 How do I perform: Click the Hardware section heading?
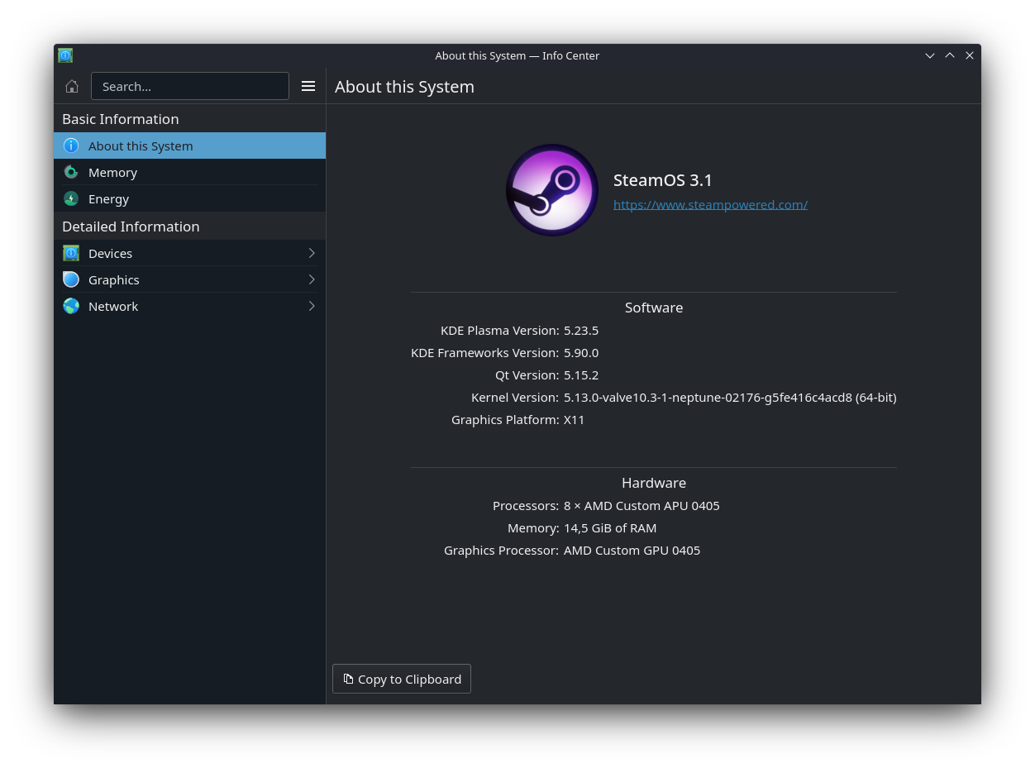tap(654, 483)
